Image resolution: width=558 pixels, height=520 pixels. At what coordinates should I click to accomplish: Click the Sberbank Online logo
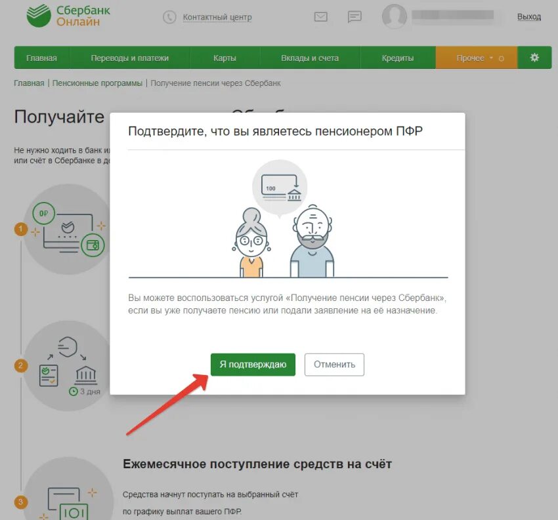(x=68, y=16)
